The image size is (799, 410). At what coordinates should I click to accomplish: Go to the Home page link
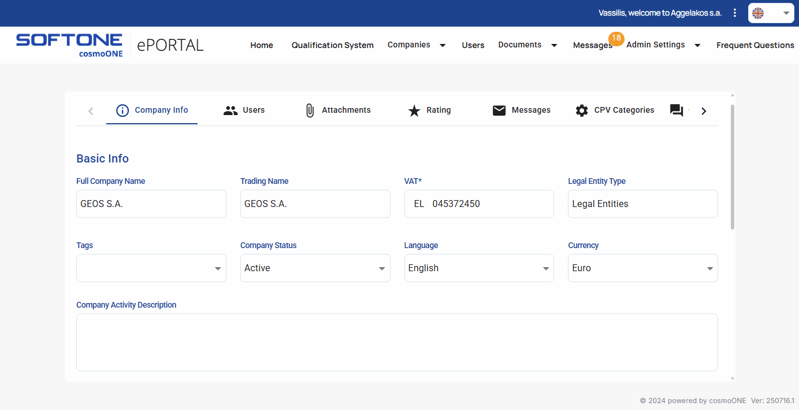[x=262, y=45]
